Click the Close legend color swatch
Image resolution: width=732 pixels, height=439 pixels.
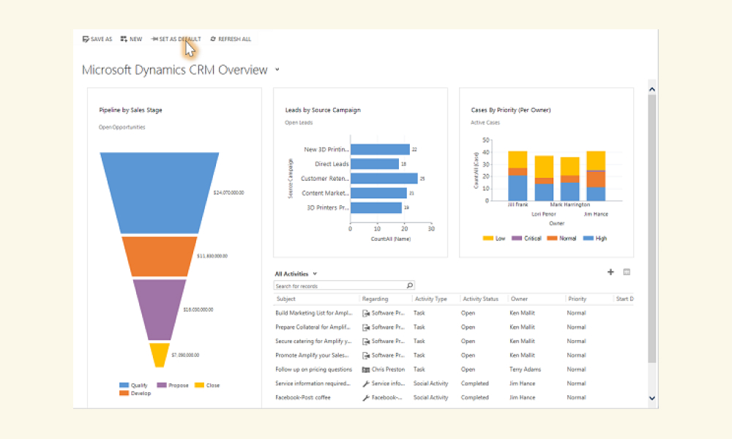pyautogui.click(x=199, y=385)
